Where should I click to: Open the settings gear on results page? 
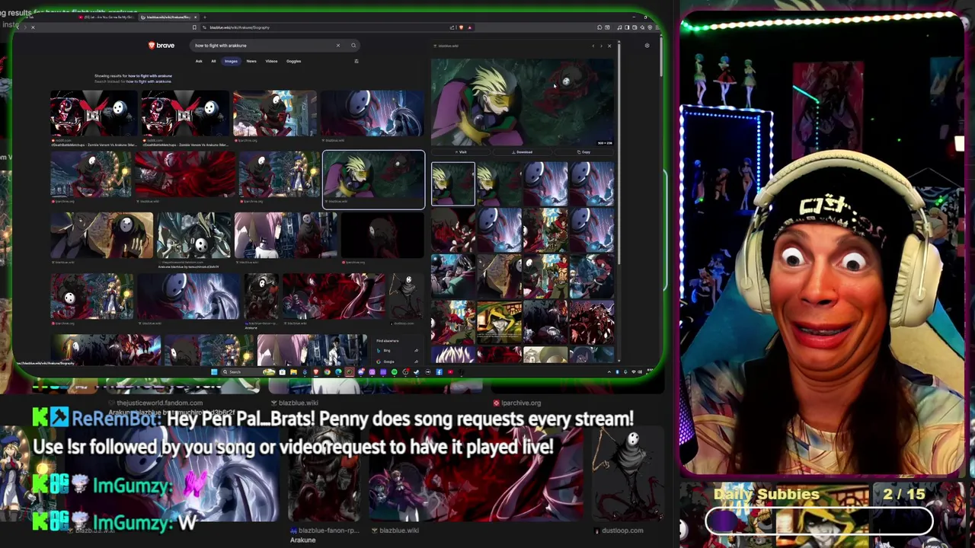pyautogui.click(x=647, y=46)
